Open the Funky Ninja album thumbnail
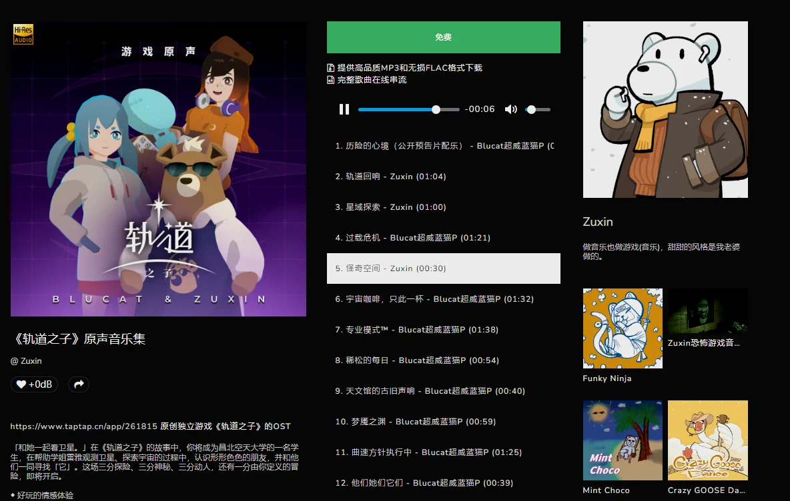Image resolution: width=790 pixels, height=501 pixels. (622, 328)
